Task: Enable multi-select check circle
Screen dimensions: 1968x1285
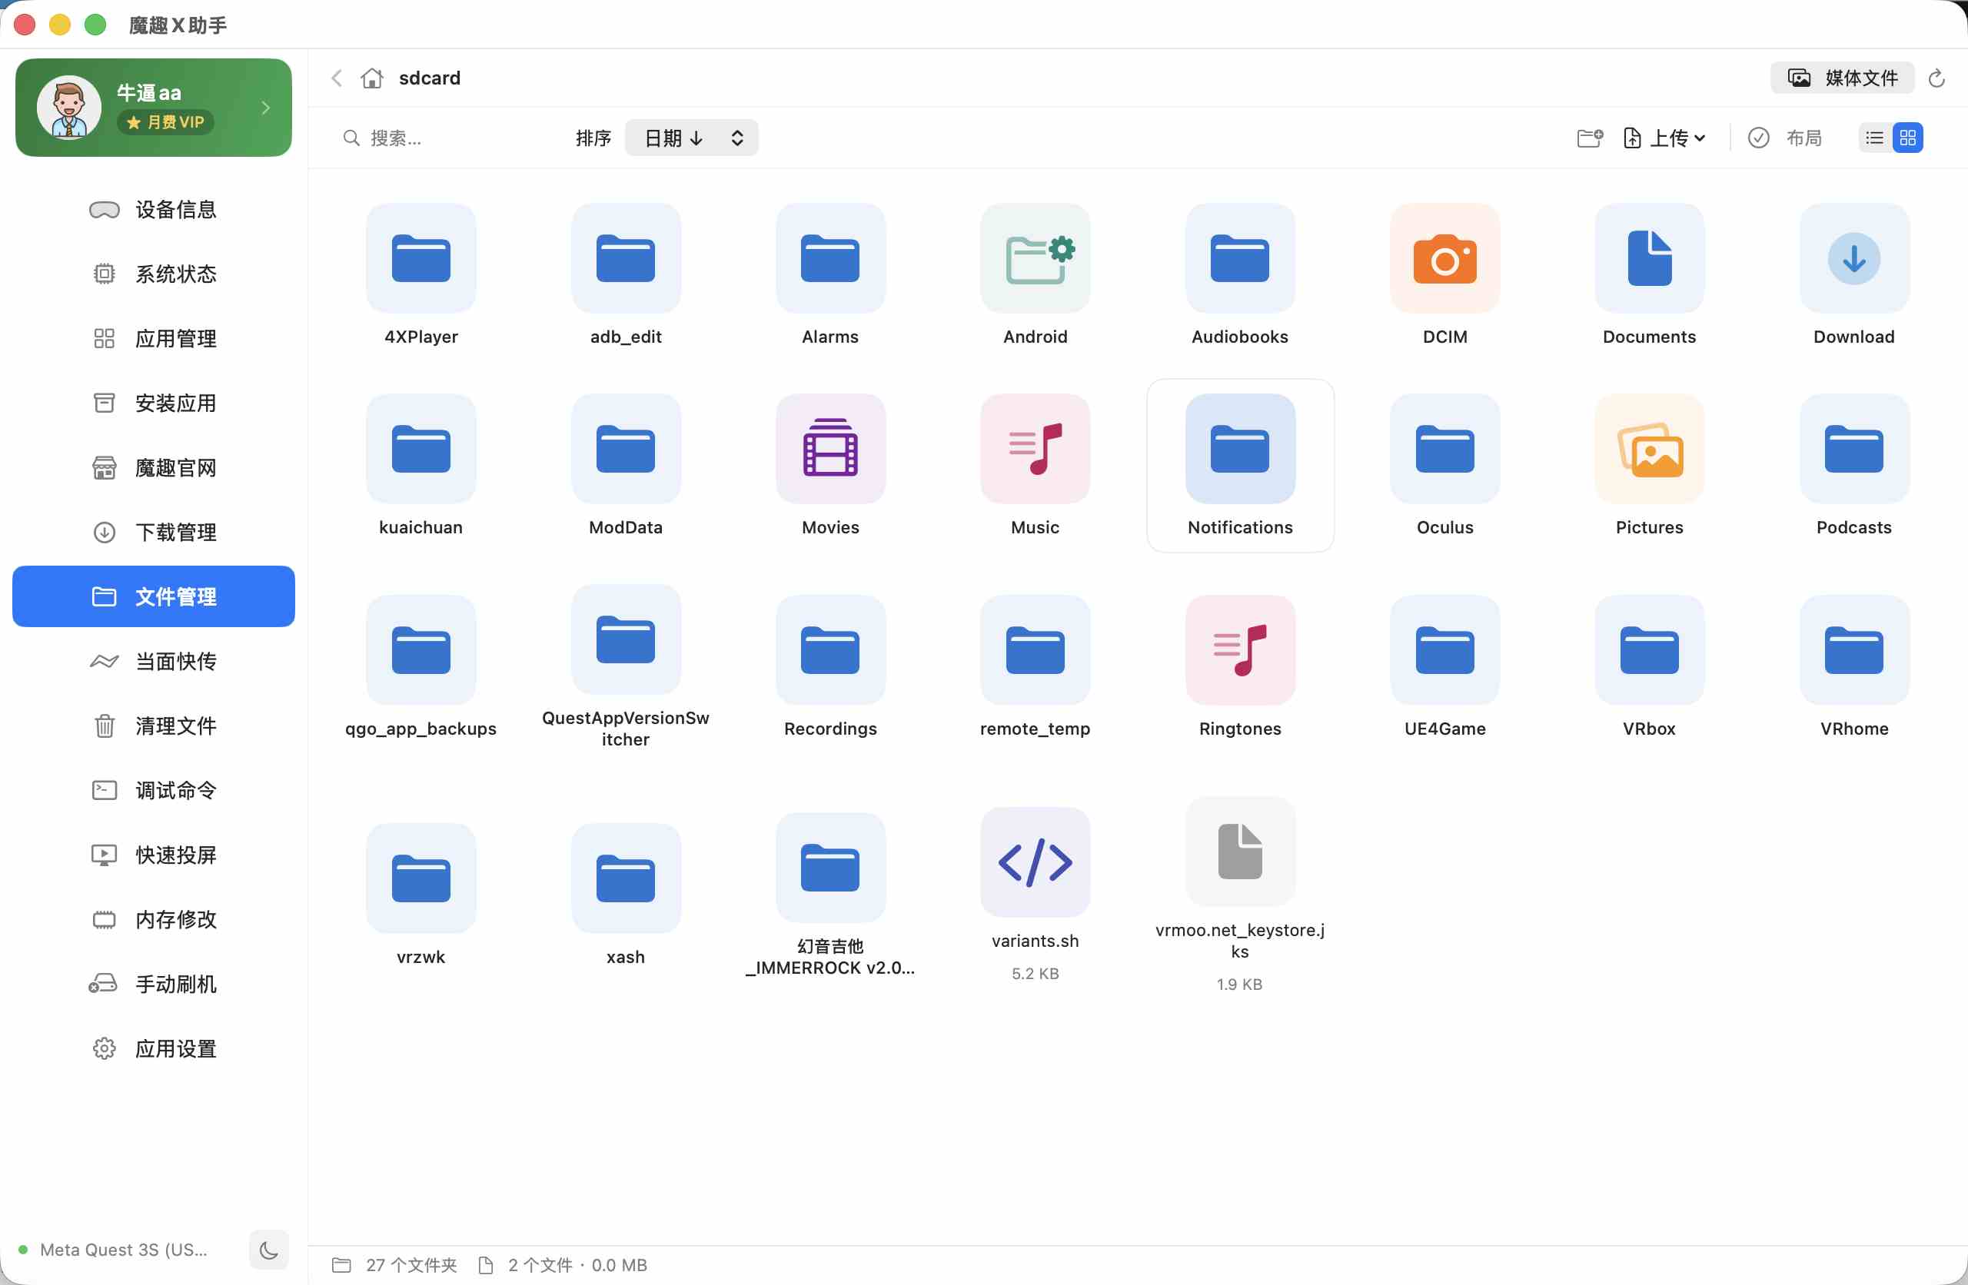Action: point(1758,138)
